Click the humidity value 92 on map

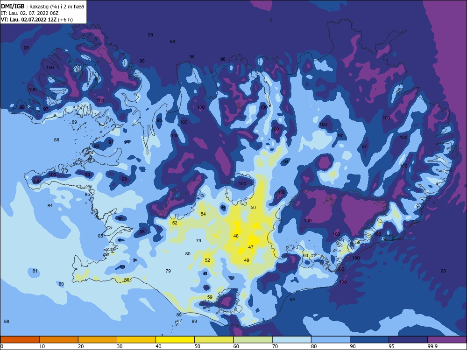(x=120, y=240)
